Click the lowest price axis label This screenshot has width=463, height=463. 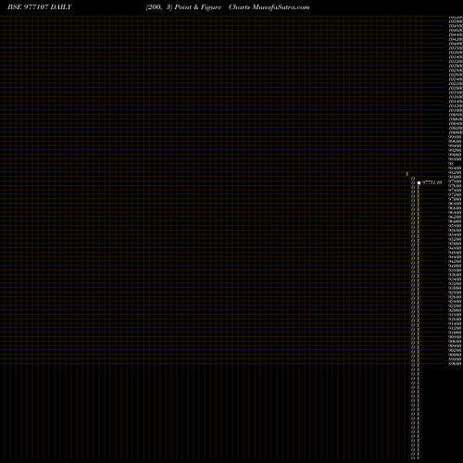pos(455,364)
